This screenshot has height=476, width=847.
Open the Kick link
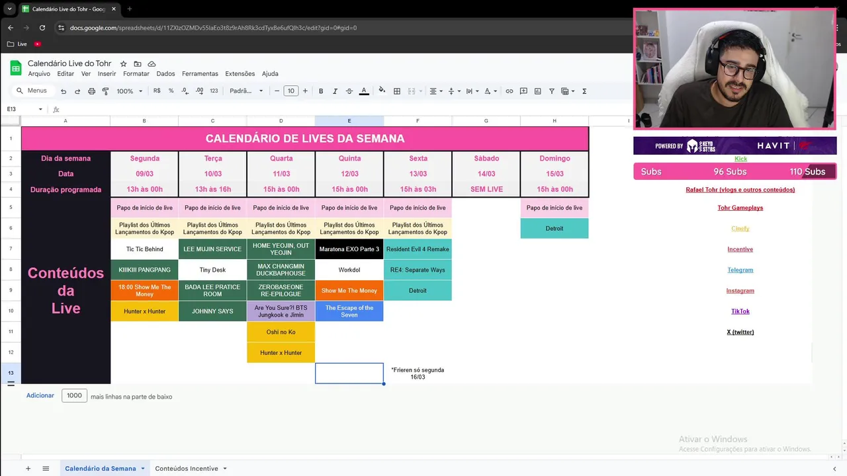[x=740, y=159]
